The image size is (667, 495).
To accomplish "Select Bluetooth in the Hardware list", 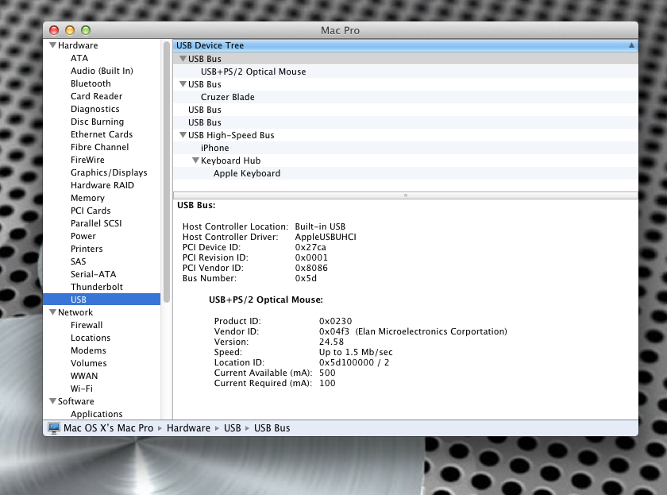I will (91, 83).
